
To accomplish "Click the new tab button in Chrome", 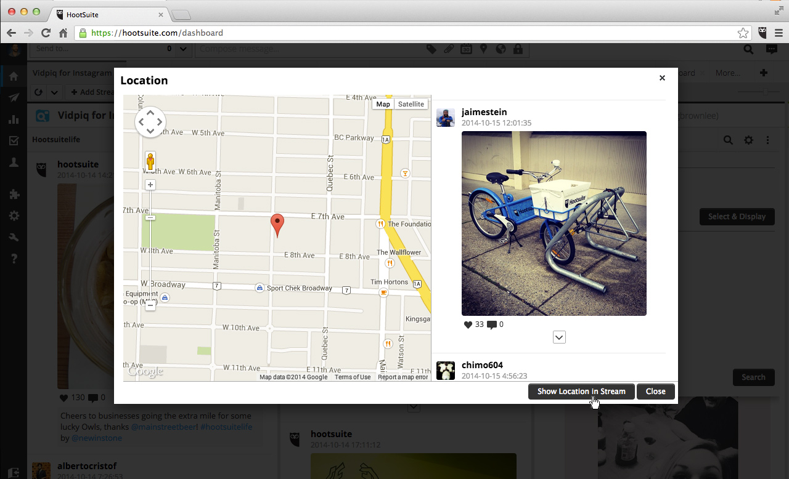I will [181, 15].
